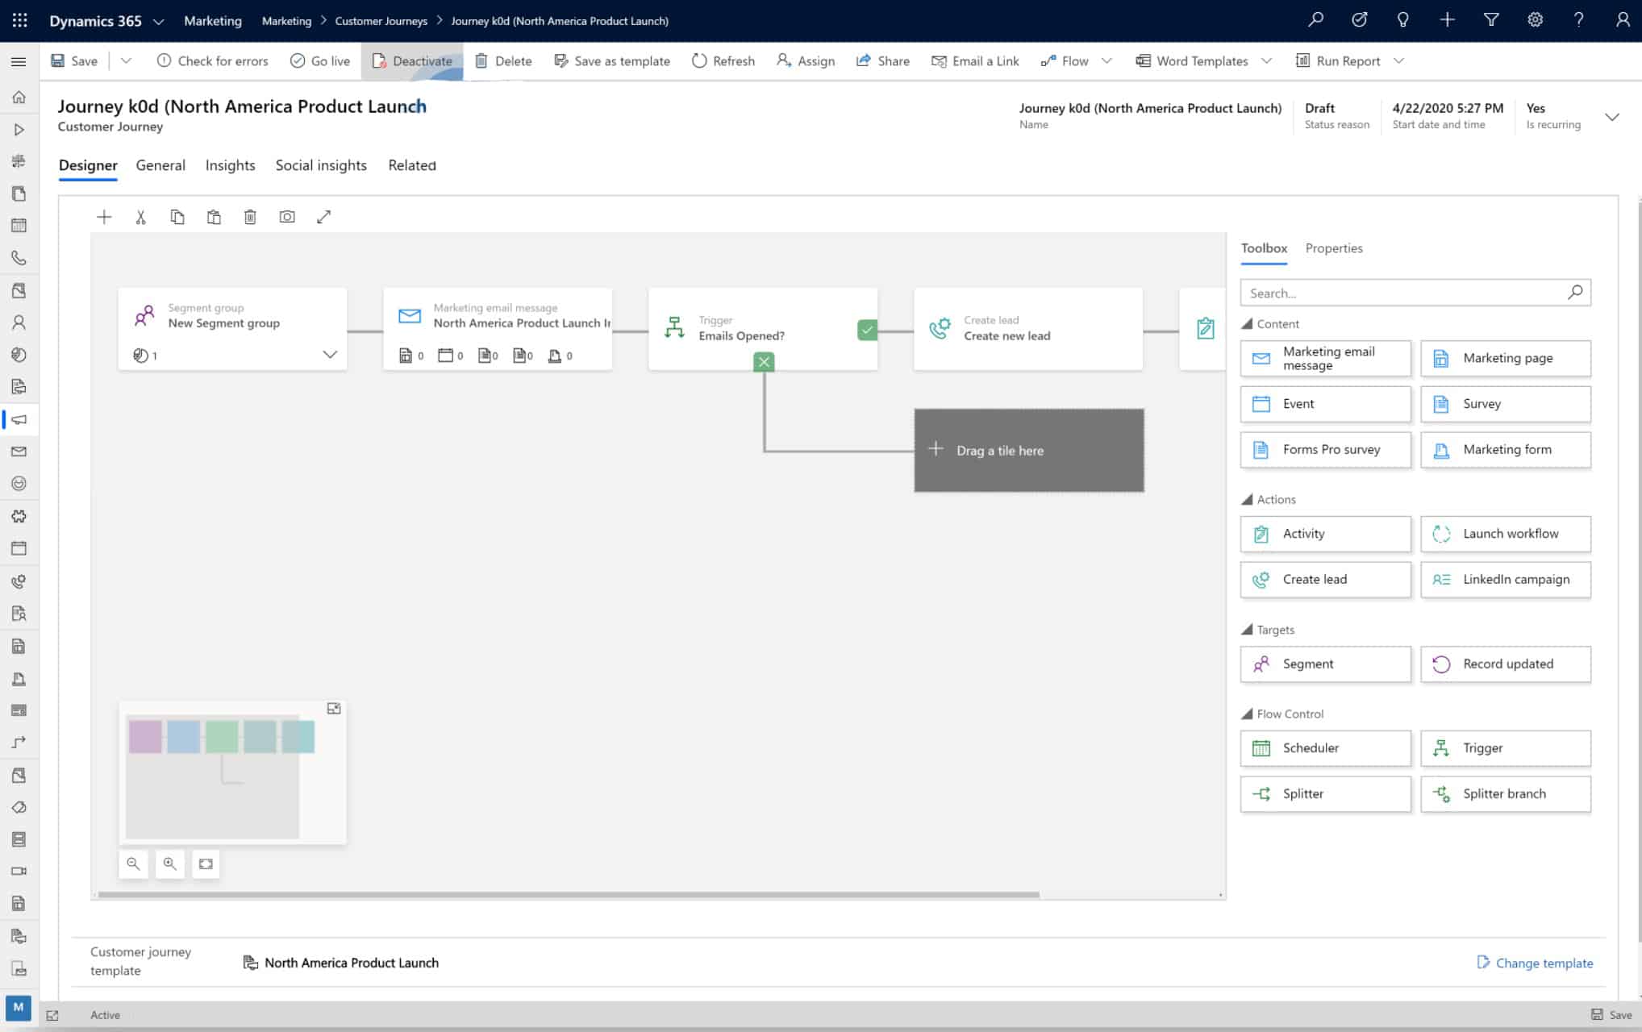Select the Toolbox panel tab
Viewport: 1642px width, 1032px height.
(1264, 248)
